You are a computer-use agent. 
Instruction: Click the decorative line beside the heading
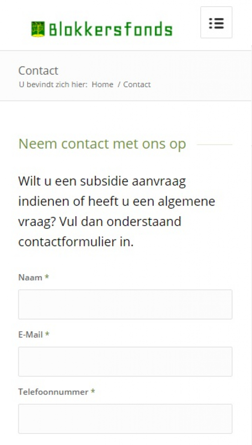215,145
